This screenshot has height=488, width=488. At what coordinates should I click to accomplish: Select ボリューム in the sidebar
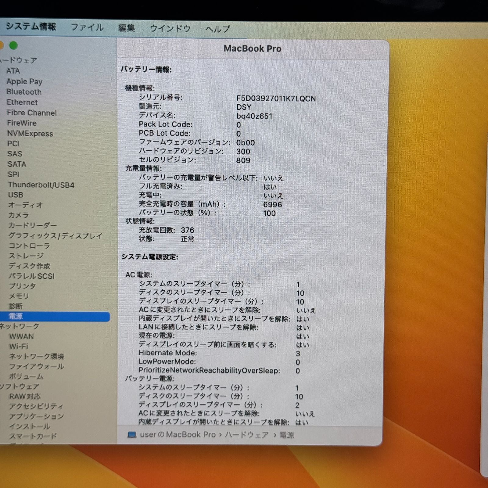[27, 376]
